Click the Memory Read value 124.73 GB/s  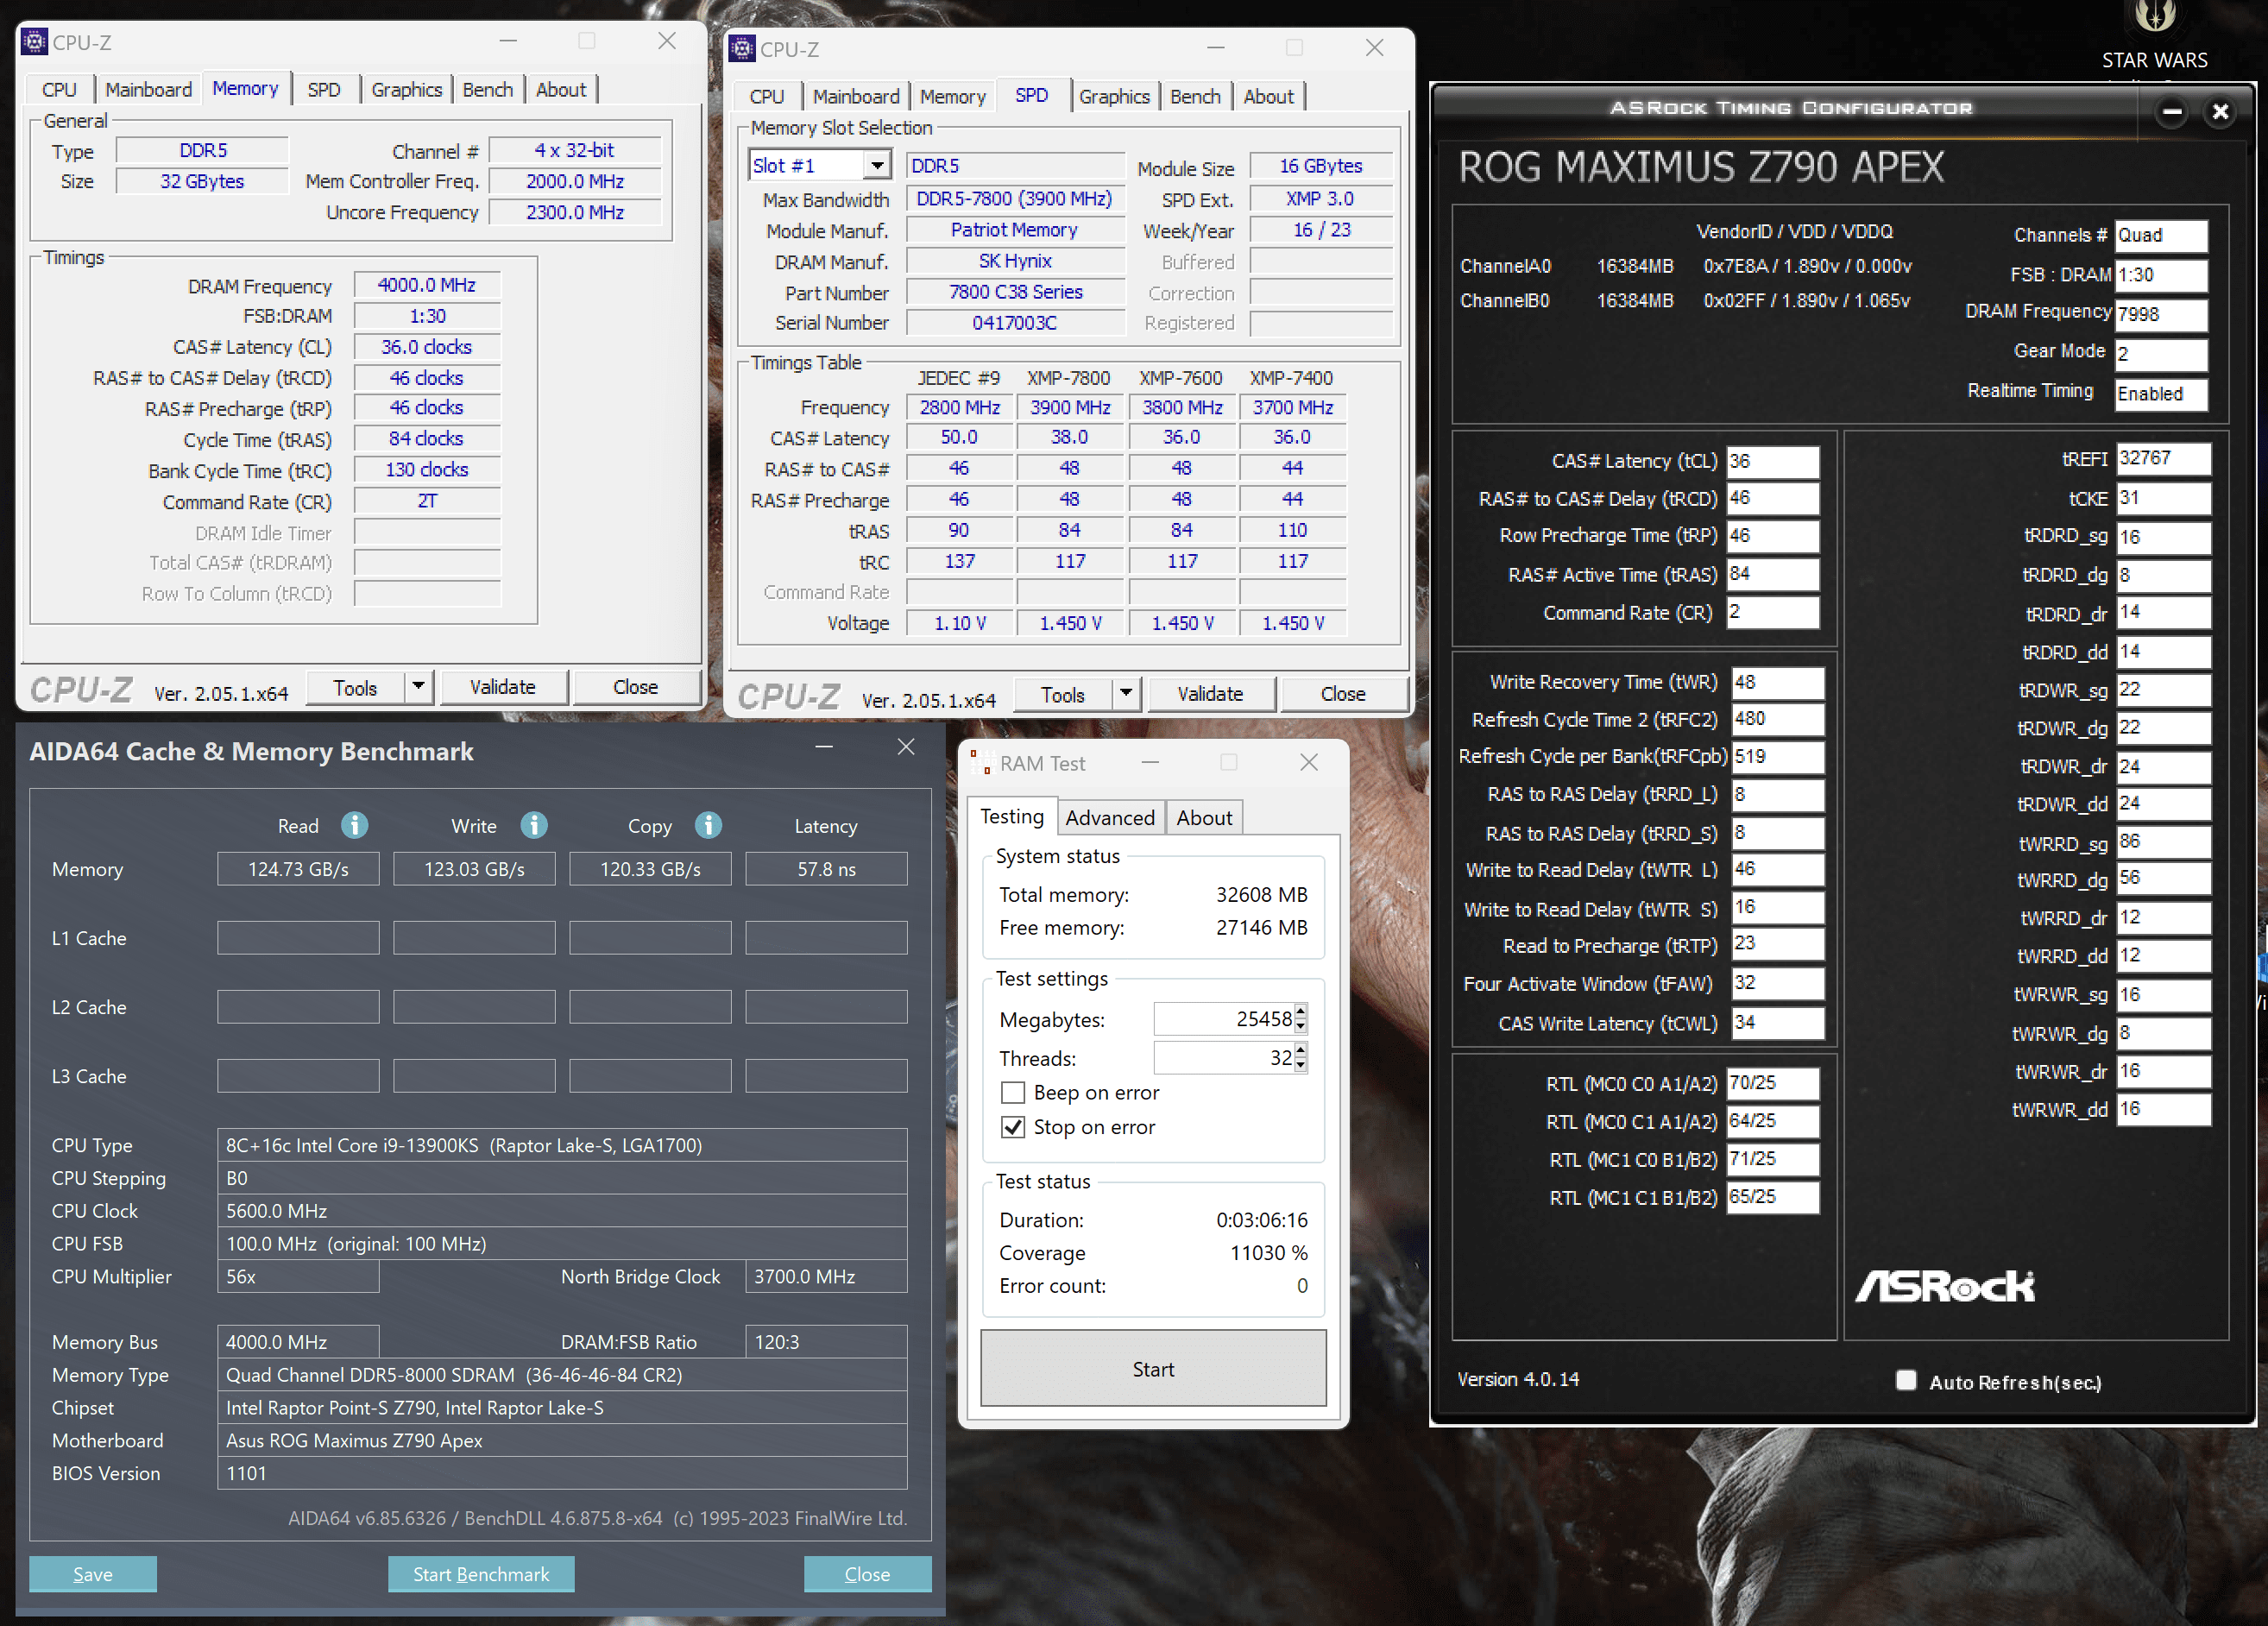point(298,869)
